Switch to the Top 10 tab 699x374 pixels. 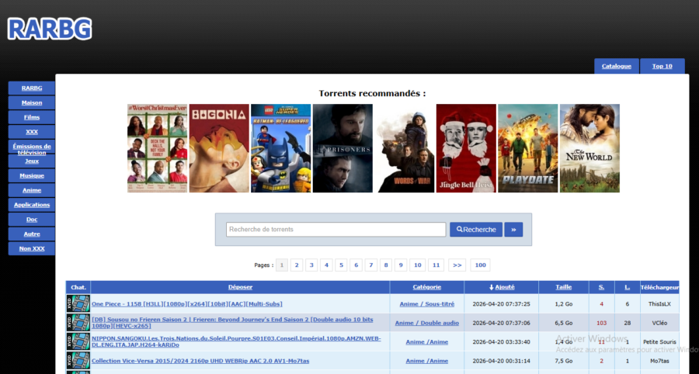[662, 66]
